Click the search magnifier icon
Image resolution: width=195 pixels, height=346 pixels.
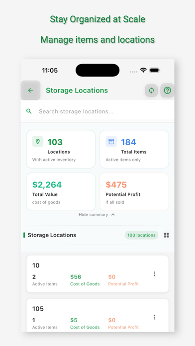(x=29, y=111)
